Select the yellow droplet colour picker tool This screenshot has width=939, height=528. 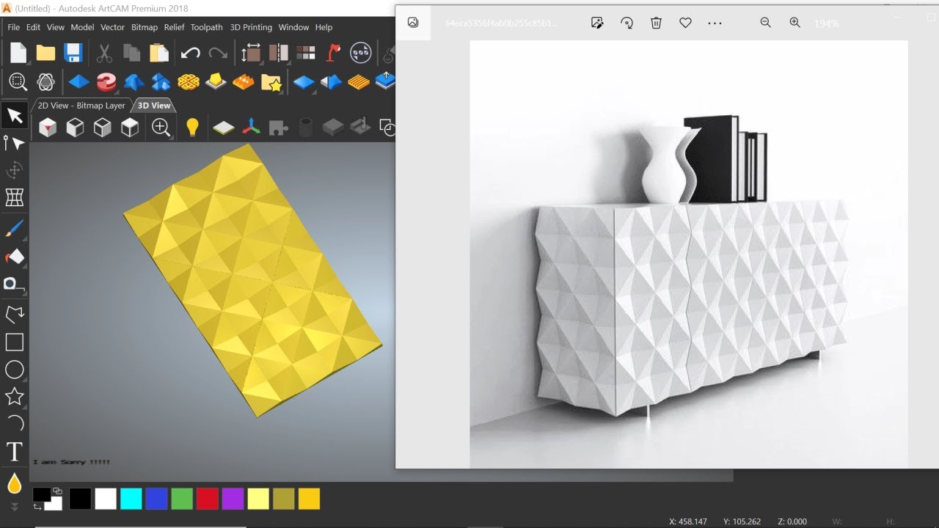(14, 483)
